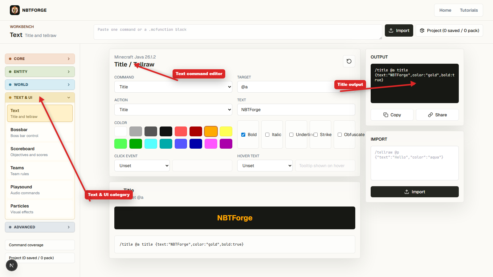Pick the light red color swatch
Screen dimensions: 493x277
point(181,131)
